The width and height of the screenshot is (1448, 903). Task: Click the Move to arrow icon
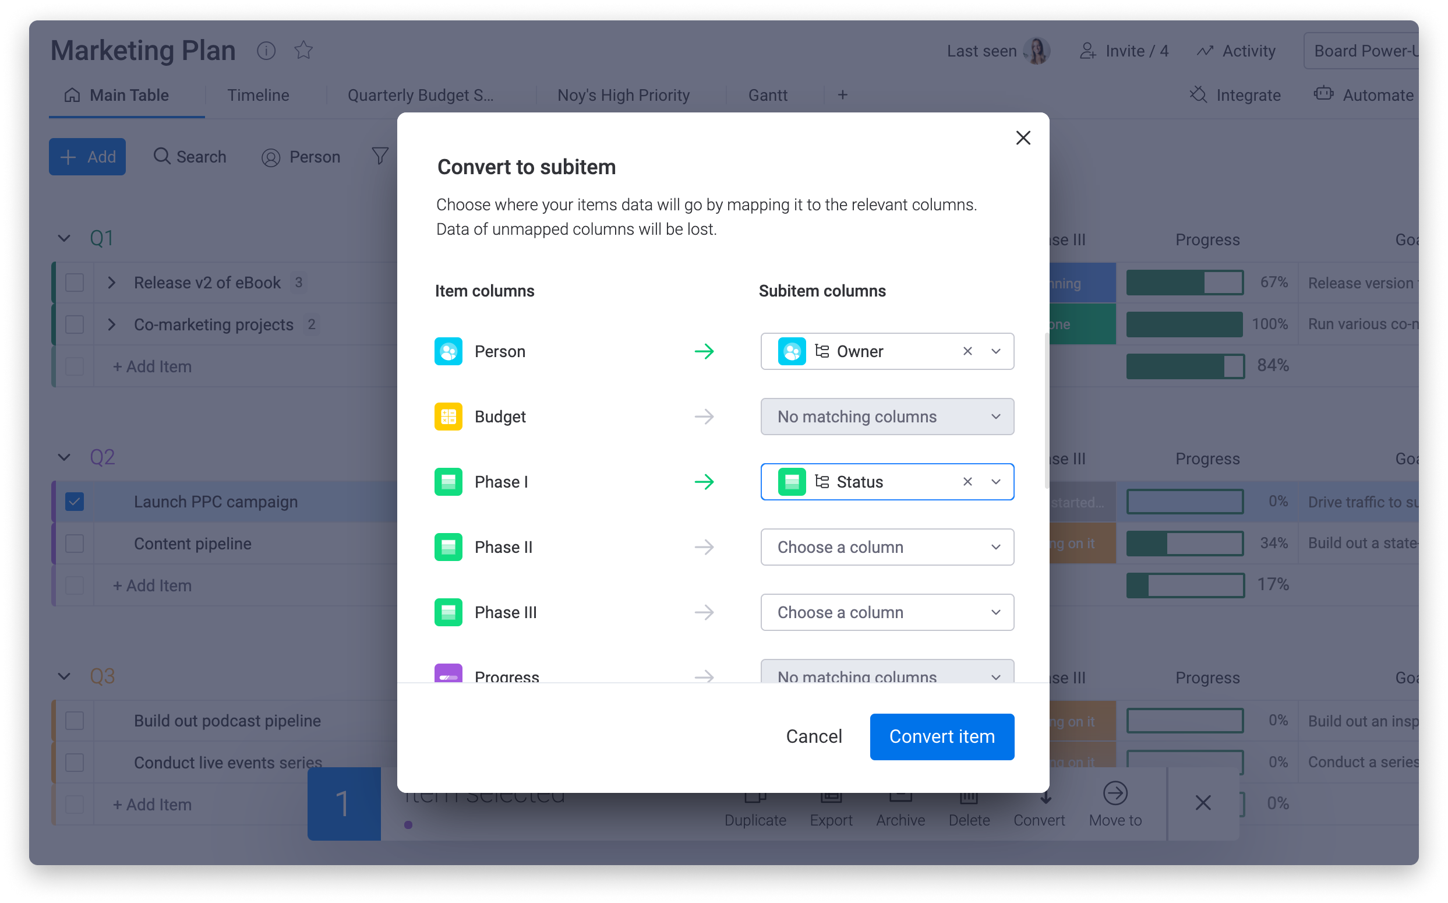pos(1115,793)
